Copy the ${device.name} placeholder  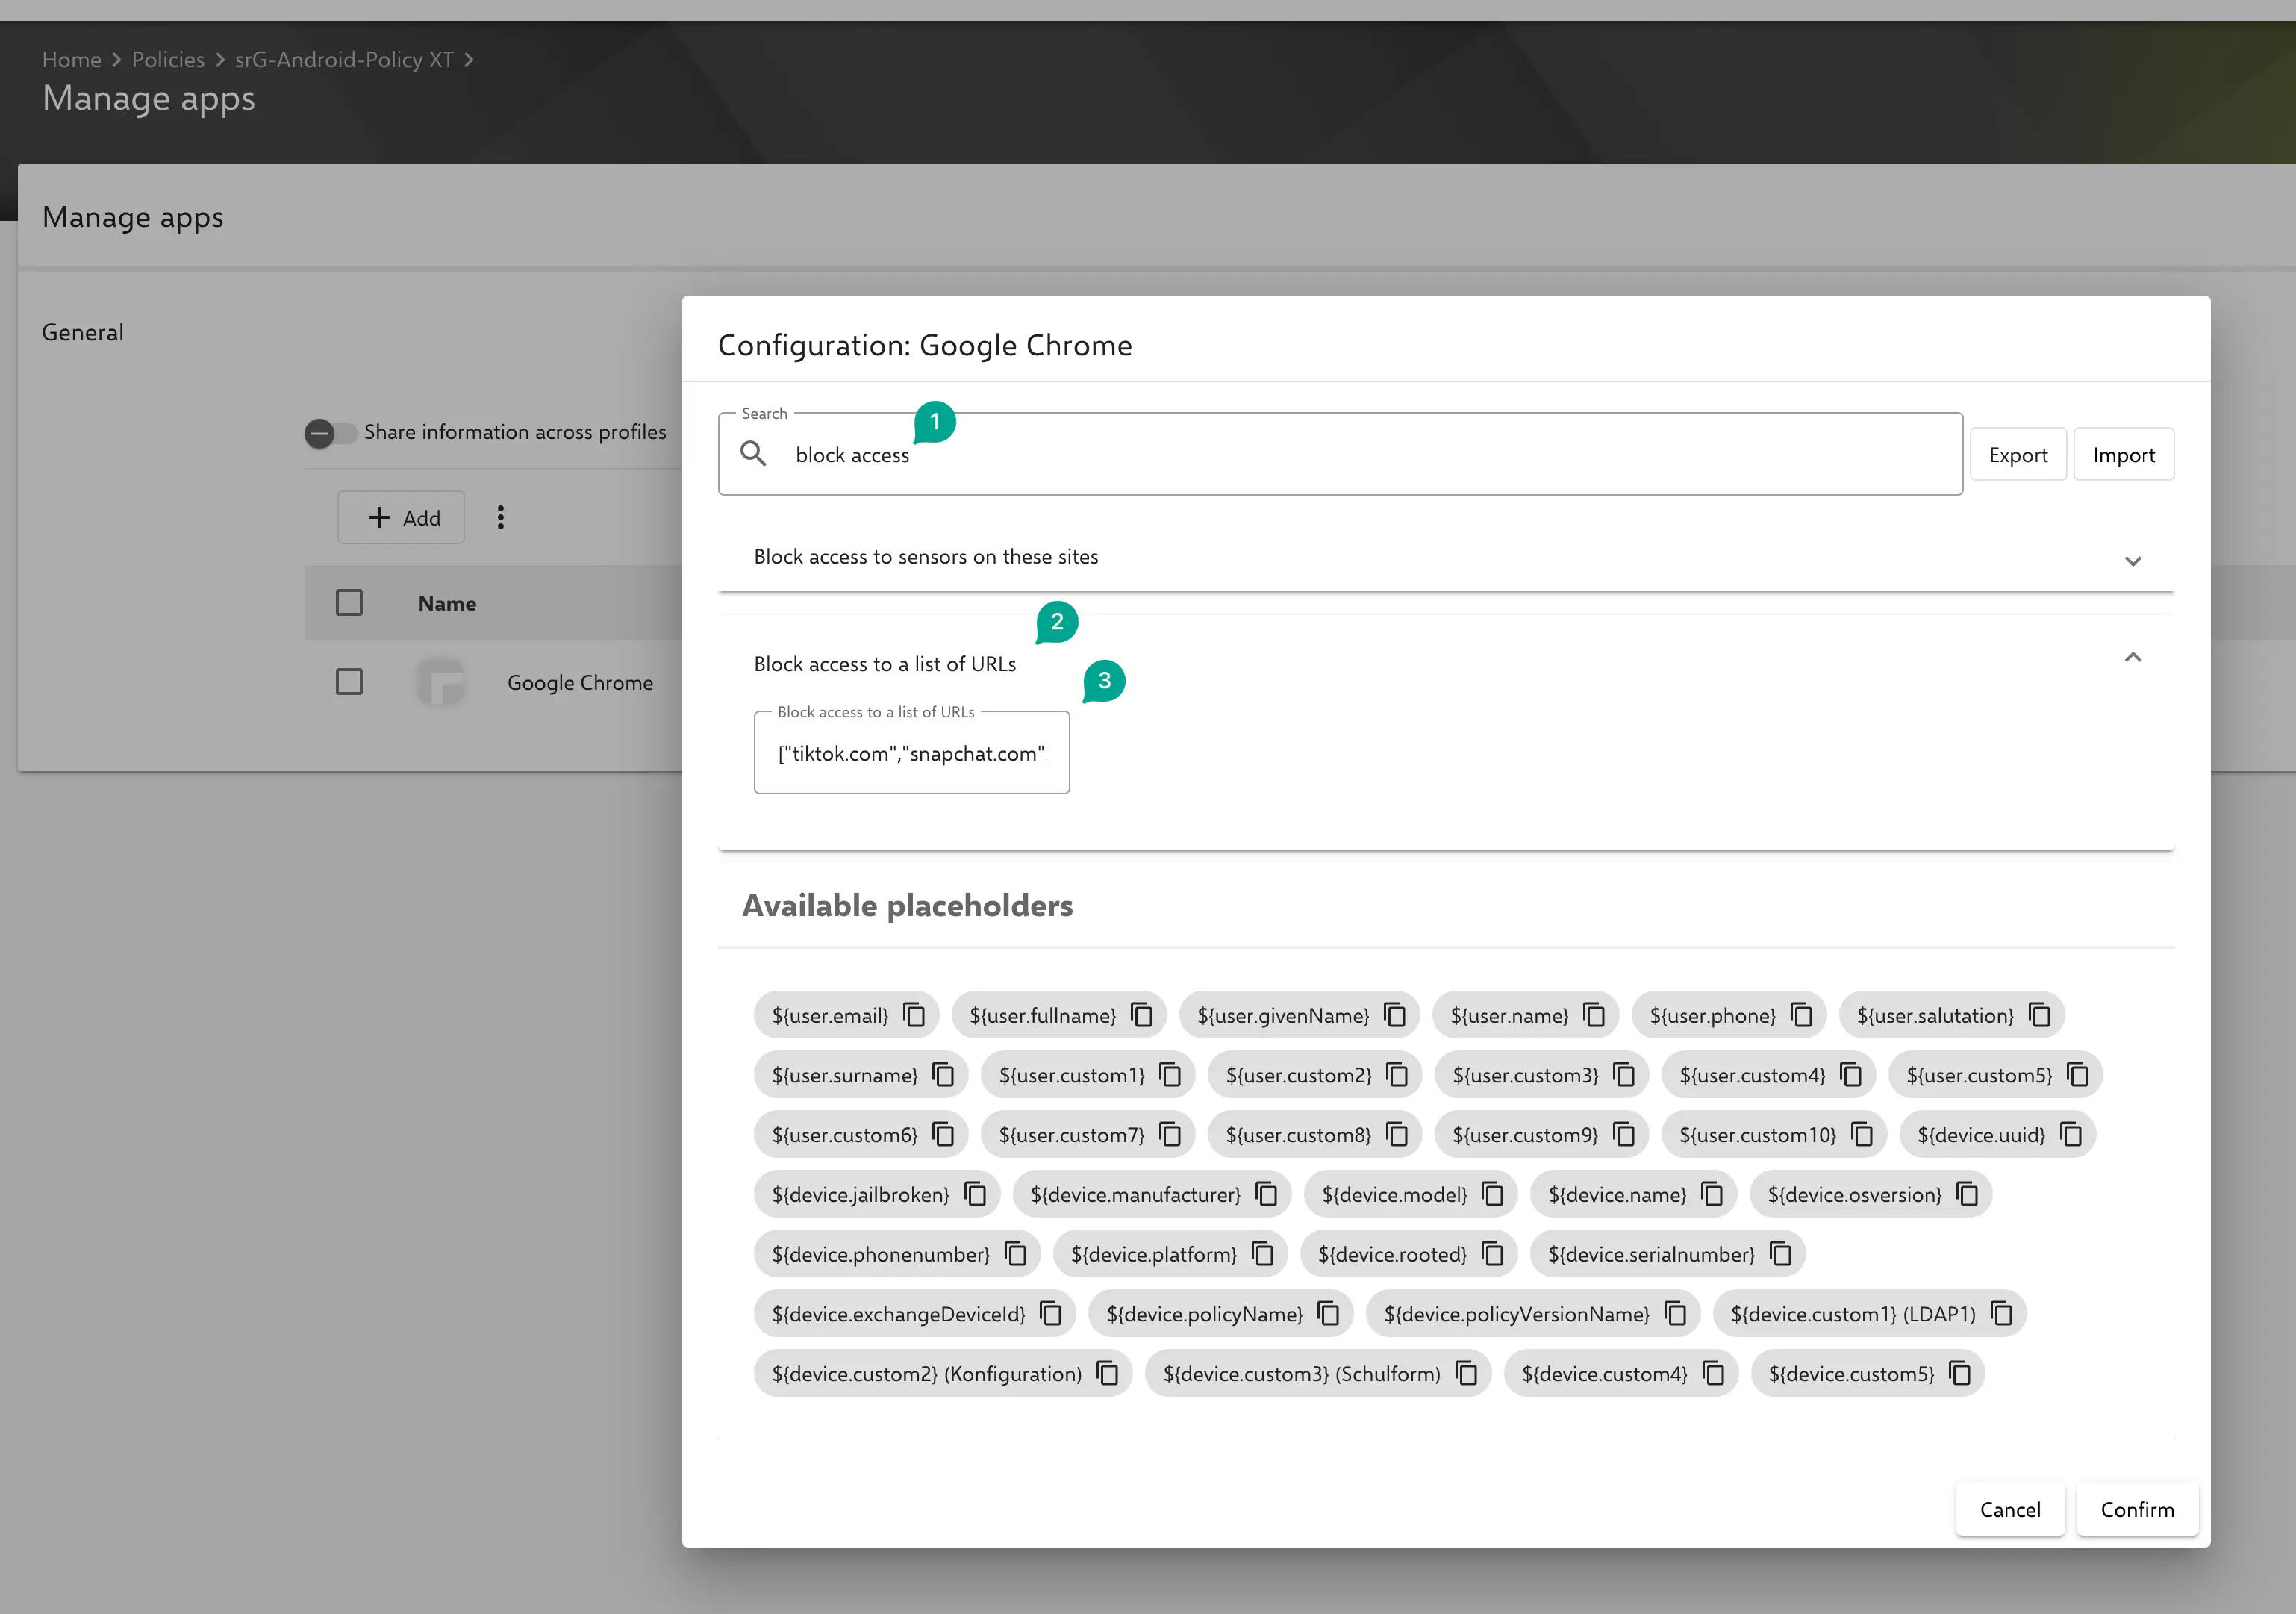coord(1712,1195)
